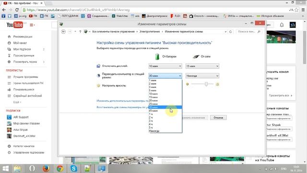Open battery display-off dropdown showing 10 мин
307x173 pixels.
pyautogui.click(x=165, y=66)
